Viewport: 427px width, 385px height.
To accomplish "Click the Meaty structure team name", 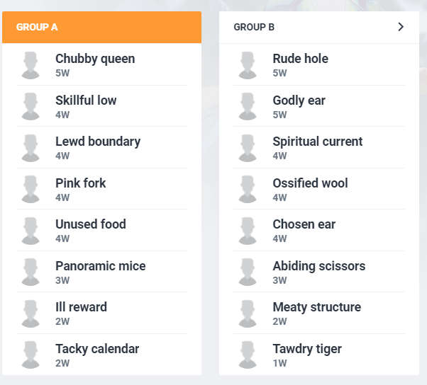I will tap(316, 307).
